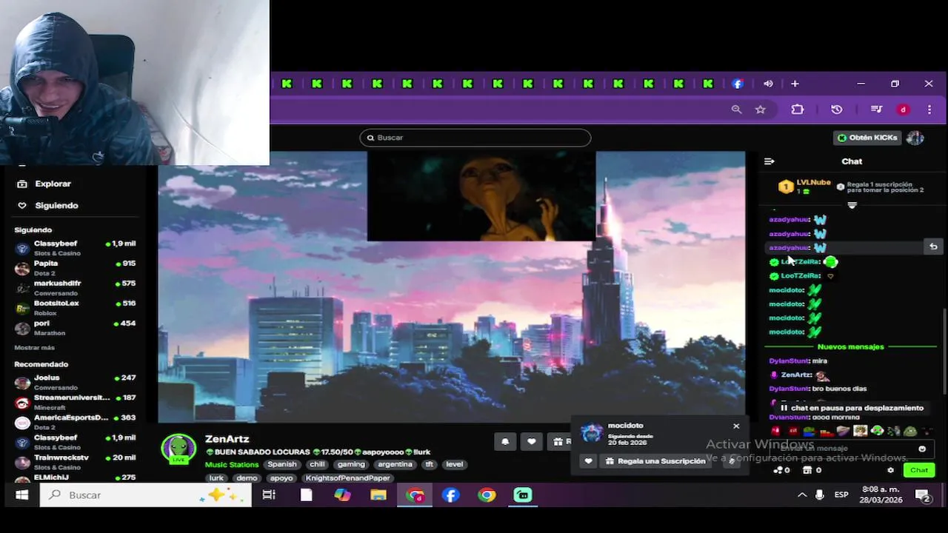Image resolution: width=948 pixels, height=533 pixels.
Task: Open the emoji picker in the message box
Action: [922, 449]
